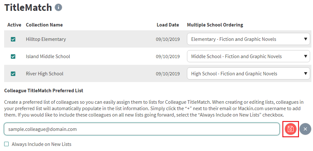Viewport: 313px width, 151px height.
Task: Click the colleague email input field
Action: click(x=142, y=129)
